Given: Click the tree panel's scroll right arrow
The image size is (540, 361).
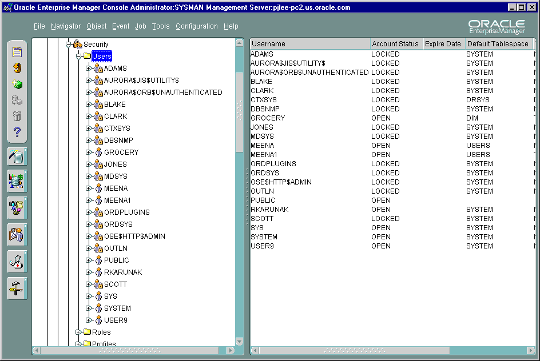Looking at the screenshot, I should tap(231, 350).
